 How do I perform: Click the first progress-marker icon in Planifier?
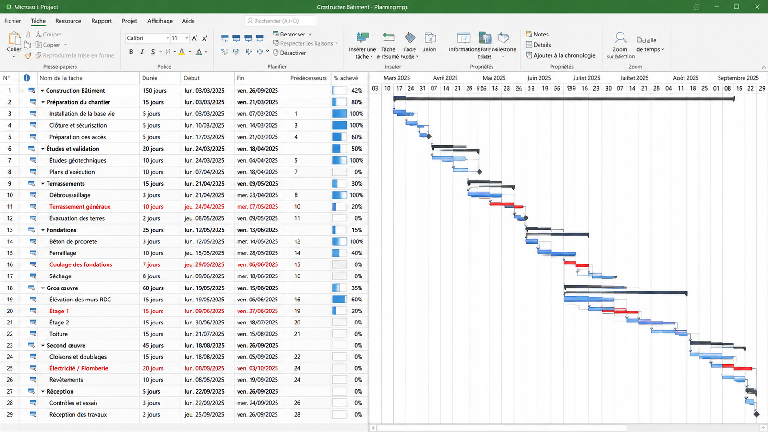pos(225,38)
